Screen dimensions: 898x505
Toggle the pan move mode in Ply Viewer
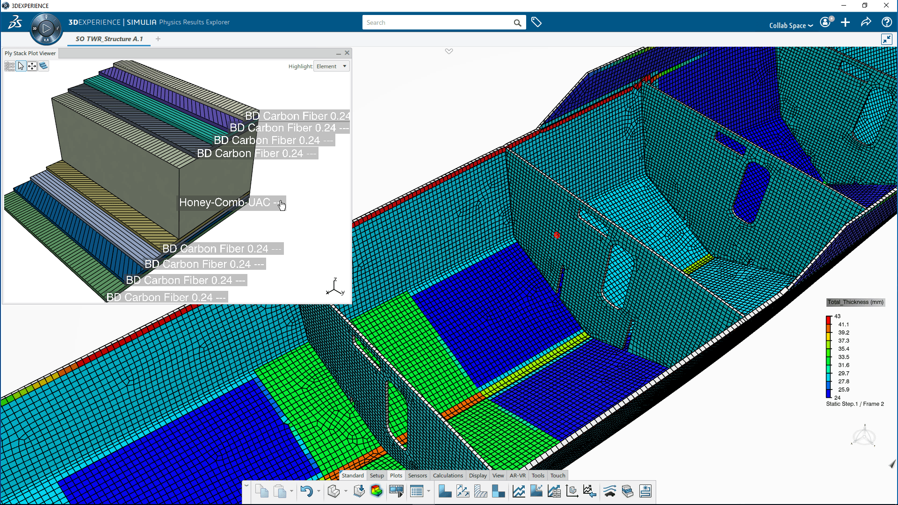pos(32,66)
